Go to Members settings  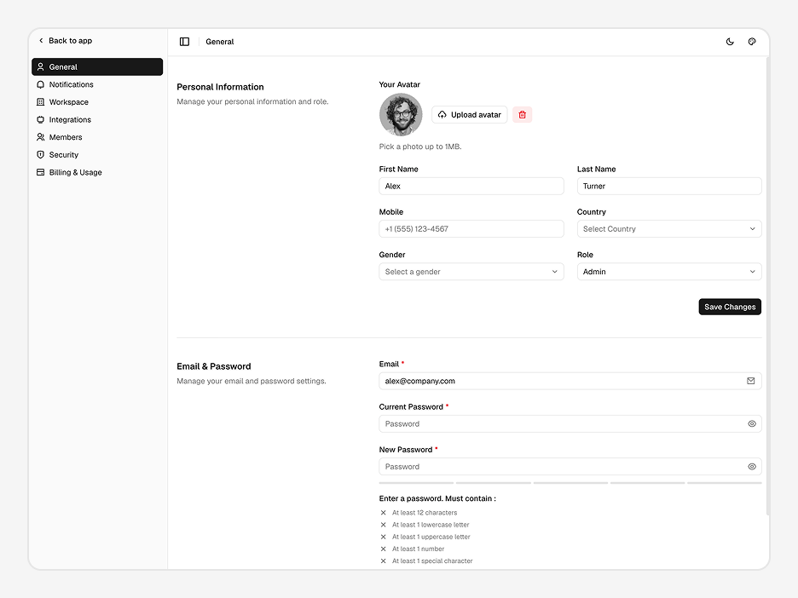pos(97,137)
